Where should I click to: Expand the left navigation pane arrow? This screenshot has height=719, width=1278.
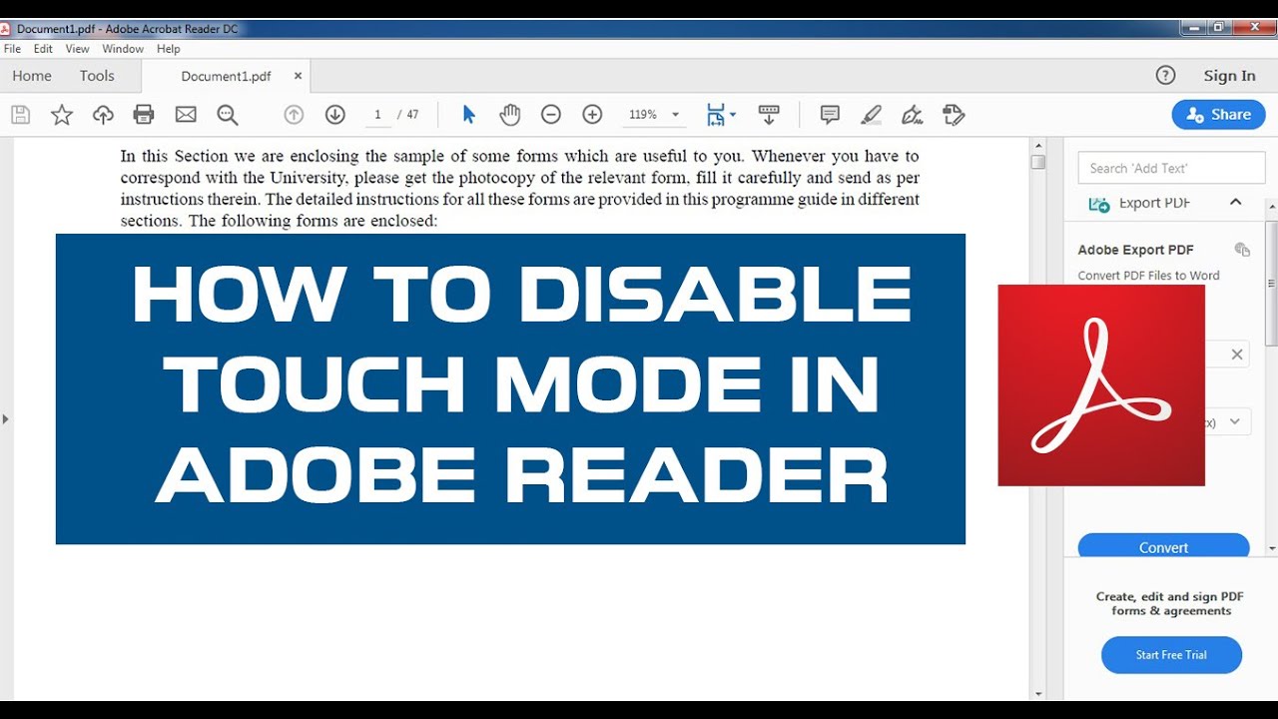coord(5,419)
